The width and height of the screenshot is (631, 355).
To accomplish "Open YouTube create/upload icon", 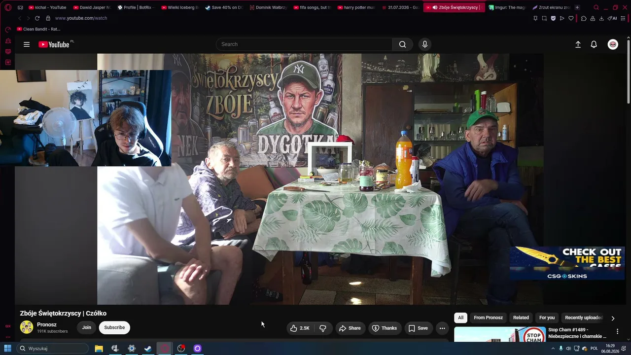I will 578,44.
